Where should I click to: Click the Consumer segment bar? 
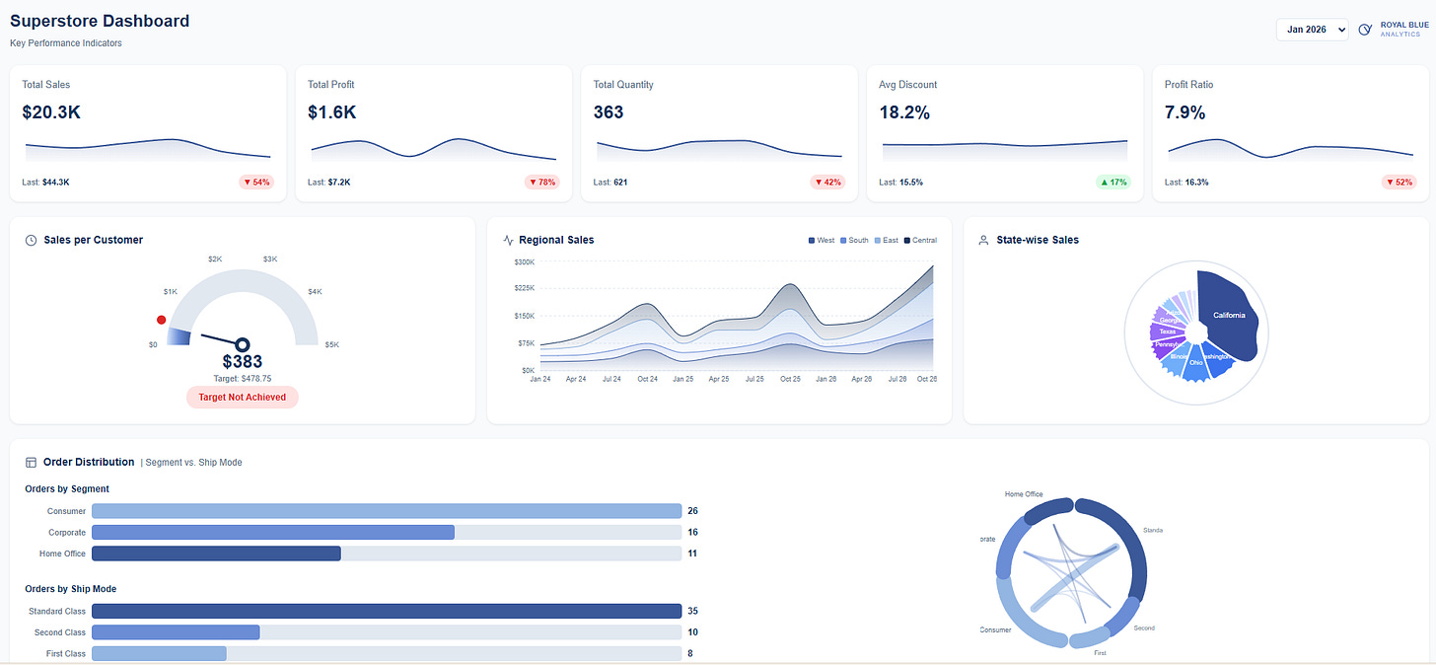387,511
